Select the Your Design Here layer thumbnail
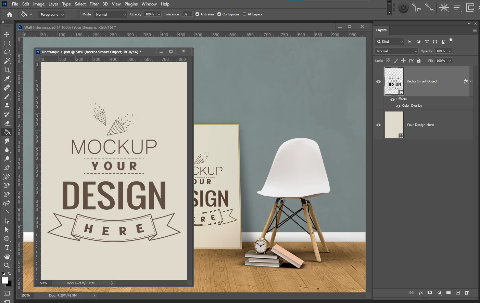480x303 pixels. pos(394,125)
